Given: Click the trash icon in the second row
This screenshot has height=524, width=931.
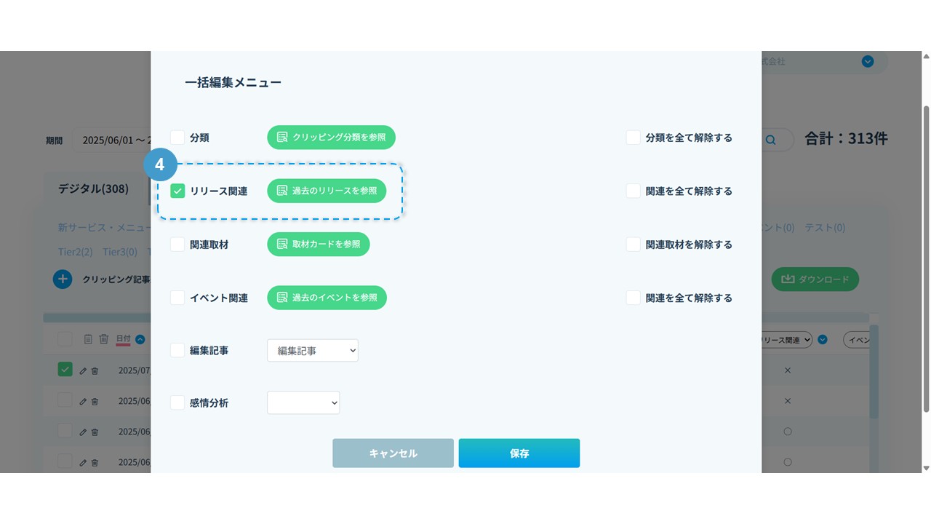Looking at the screenshot, I should (x=95, y=401).
